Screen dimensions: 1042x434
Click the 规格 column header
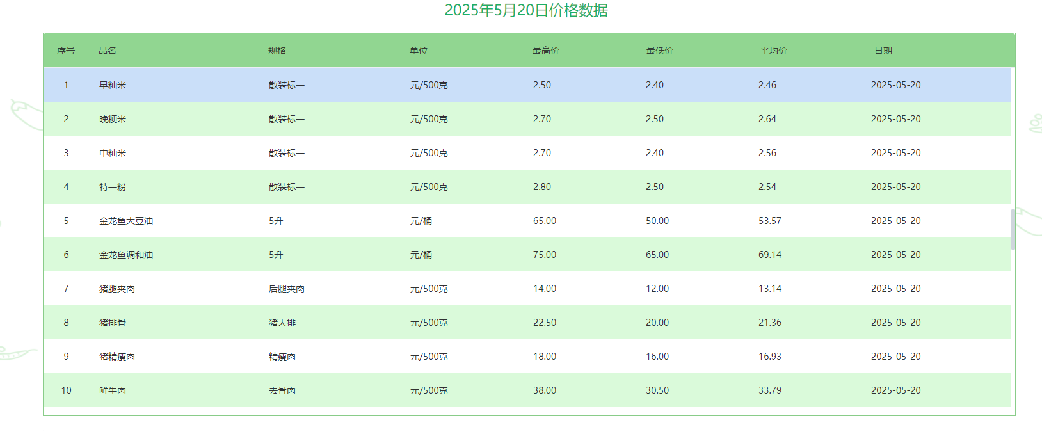(277, 51)
